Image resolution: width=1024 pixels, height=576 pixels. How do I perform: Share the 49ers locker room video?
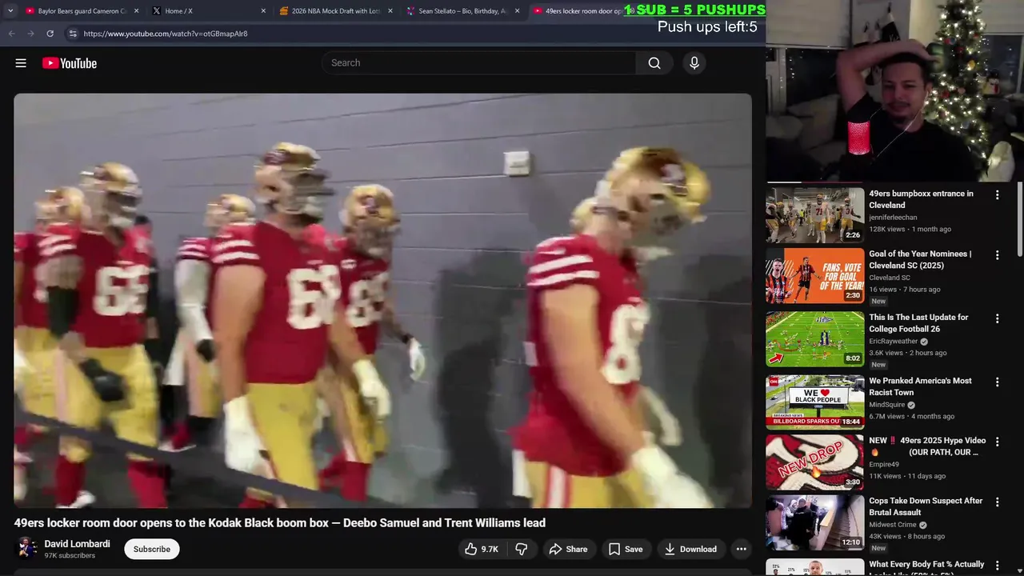(569, 549)
